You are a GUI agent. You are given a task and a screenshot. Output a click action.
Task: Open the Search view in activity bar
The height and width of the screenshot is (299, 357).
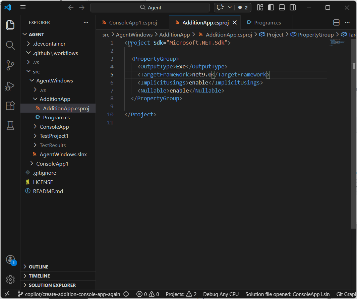(x=10, y=45)
